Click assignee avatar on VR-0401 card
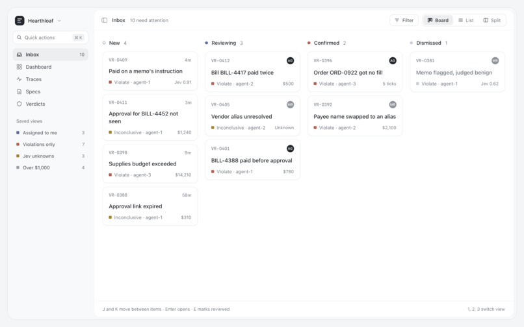Viewport: 524px width, 327px height. [x=291, y=149]
